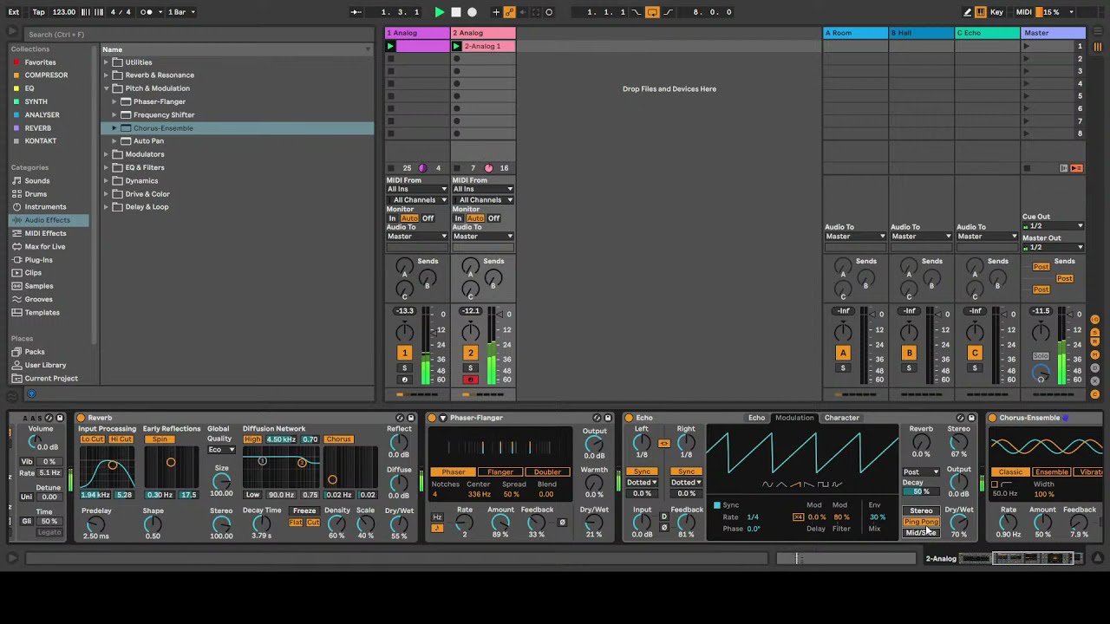Viewport: 1110px width, 624px height.
Task: Open the 1 Bar quantization dropdown
Action: (x=181, y=12)
